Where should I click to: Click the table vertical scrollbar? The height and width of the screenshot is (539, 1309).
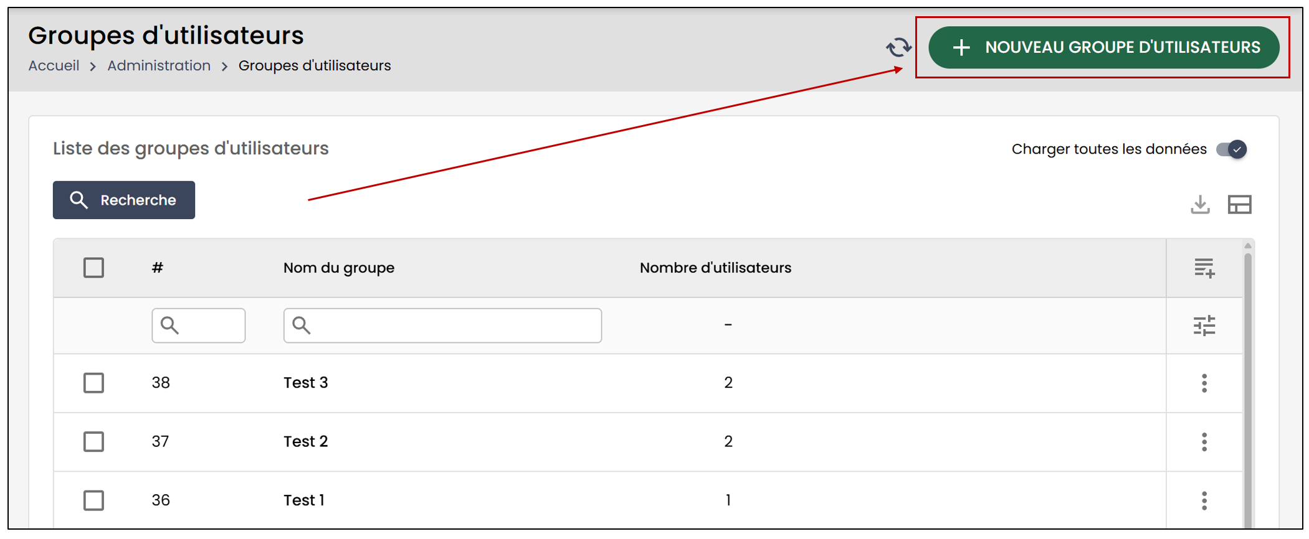click(1247, 386)
